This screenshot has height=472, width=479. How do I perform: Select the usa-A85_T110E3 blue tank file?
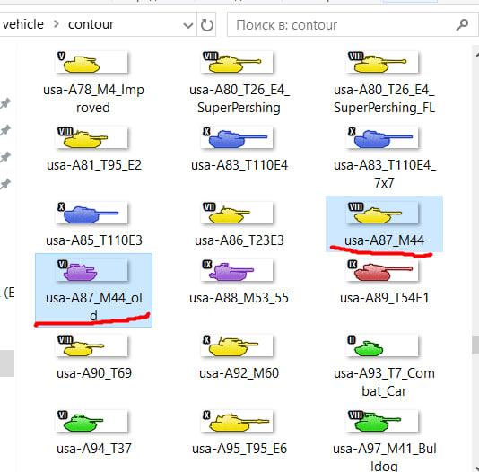pyautogui.click(x=93, y=224)
